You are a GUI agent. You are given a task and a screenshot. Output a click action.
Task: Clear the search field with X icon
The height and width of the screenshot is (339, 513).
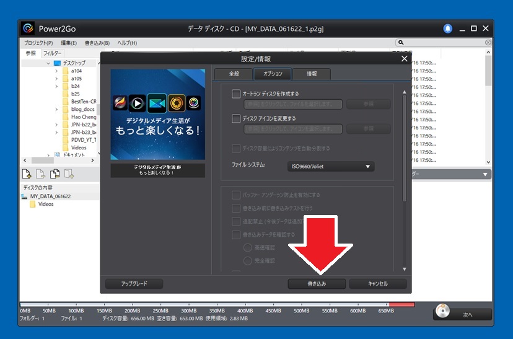point(488,43)
